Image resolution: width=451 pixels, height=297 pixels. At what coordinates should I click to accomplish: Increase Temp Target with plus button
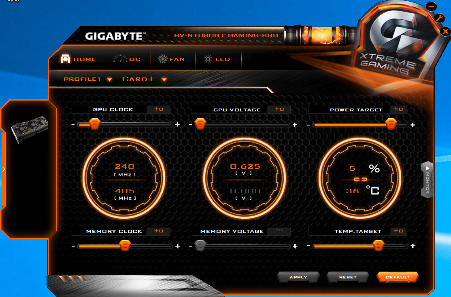click(x=413, y=246)
